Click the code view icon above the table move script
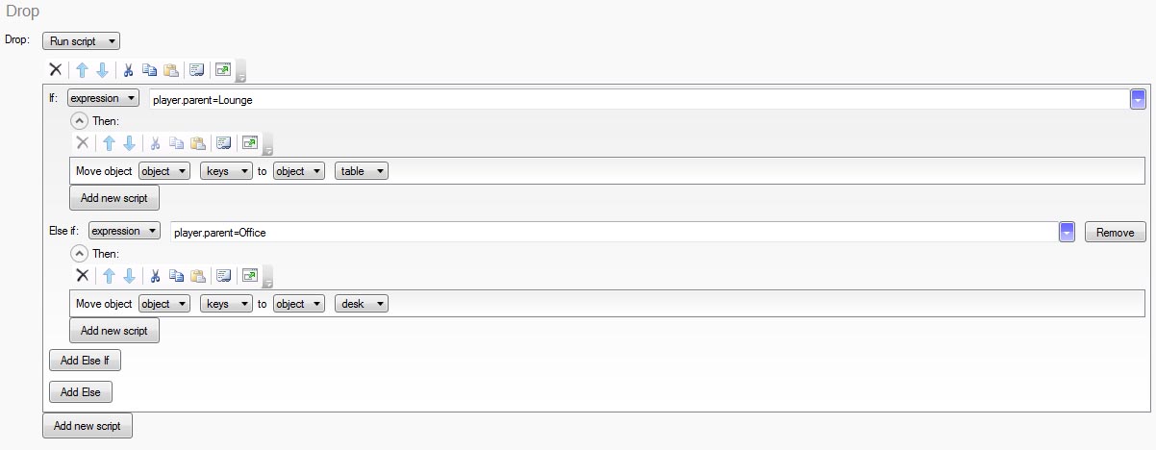Viewport: 1156px width, 450px height. [x=223, y=143]
